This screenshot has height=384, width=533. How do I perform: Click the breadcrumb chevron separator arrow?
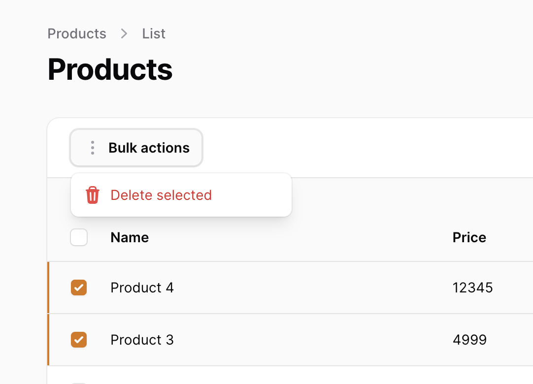[x=124, y=33]
